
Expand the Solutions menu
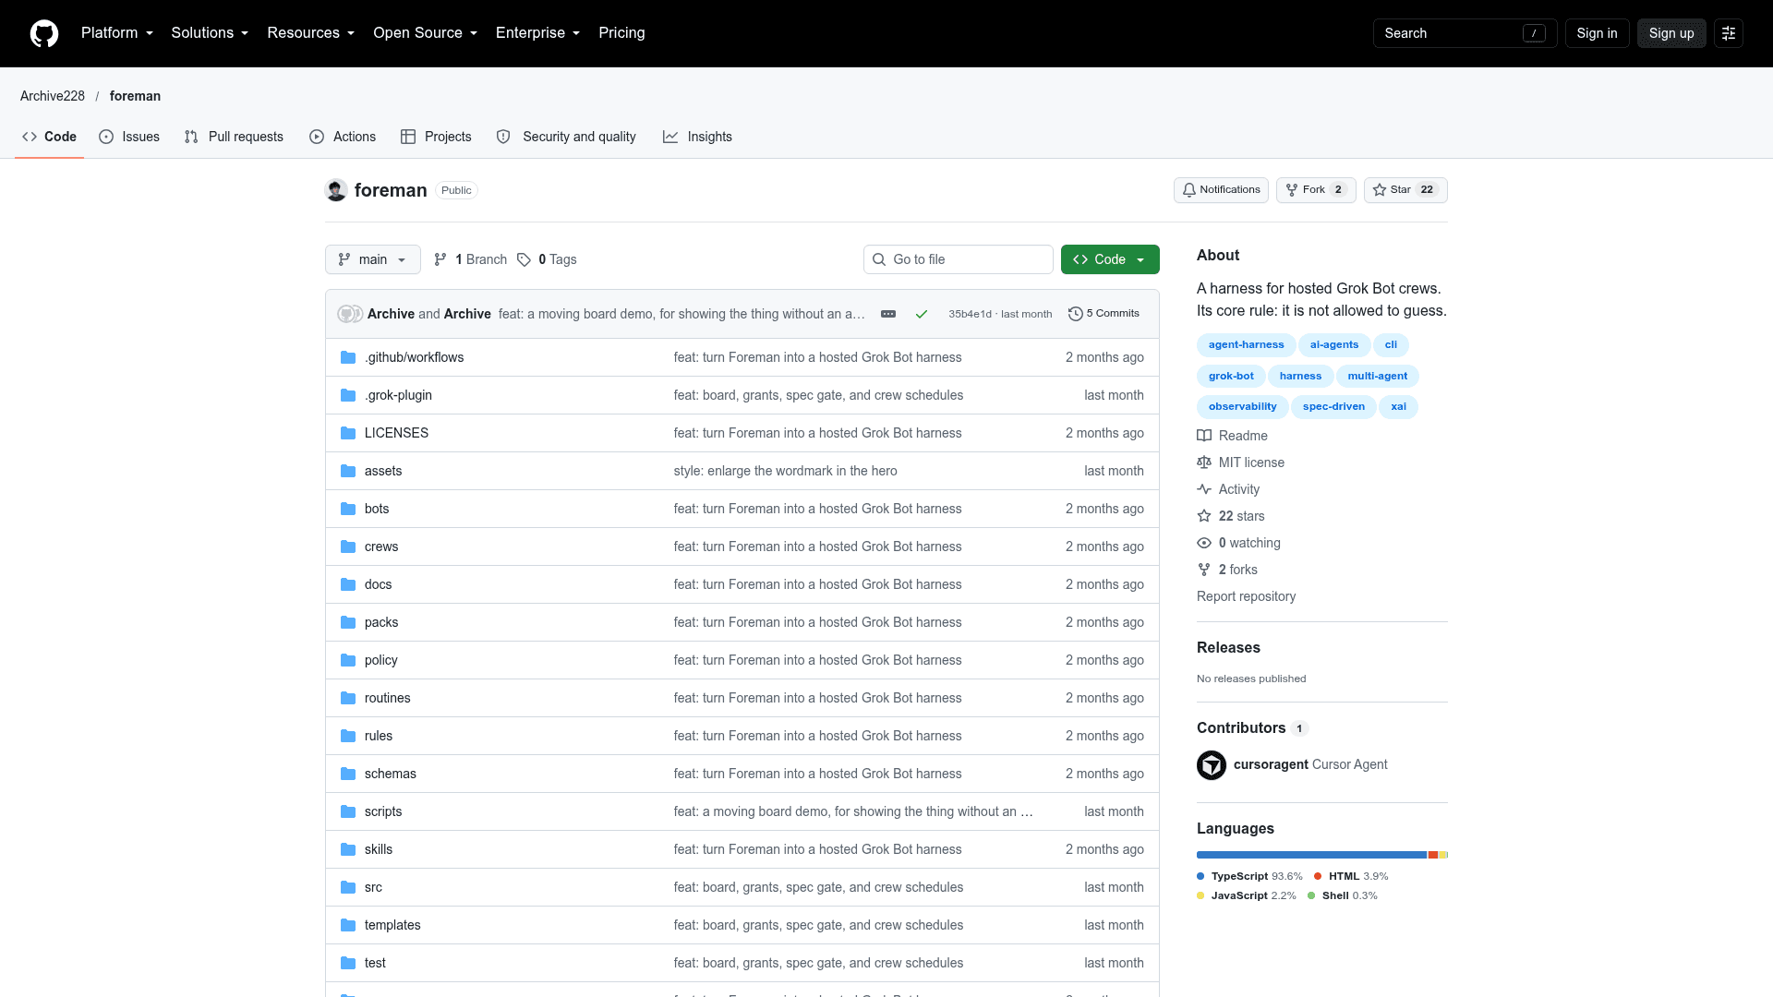[x=210, y=33]
